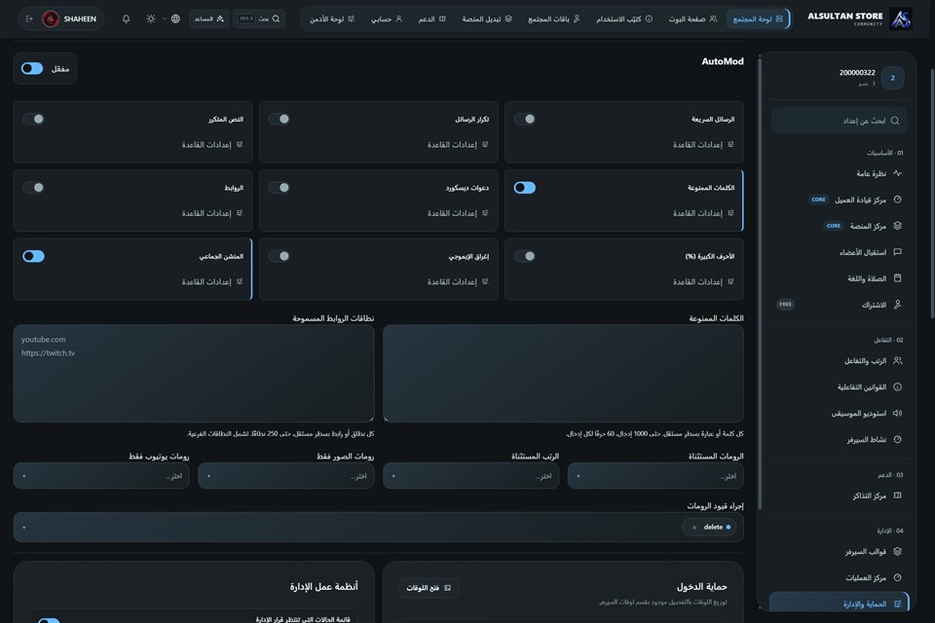Open the كتيّب الاستخدام top tab
This screenshot has width=935, height=623.
pos(624,19)
